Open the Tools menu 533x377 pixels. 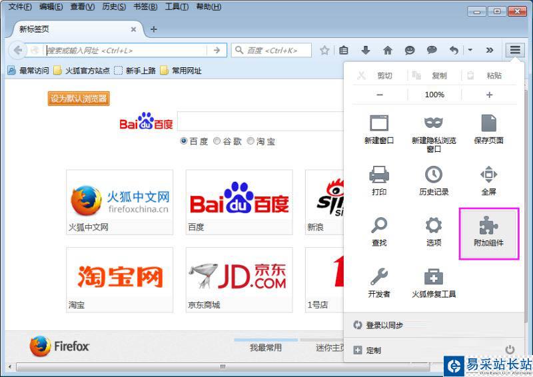coord(177,7)
